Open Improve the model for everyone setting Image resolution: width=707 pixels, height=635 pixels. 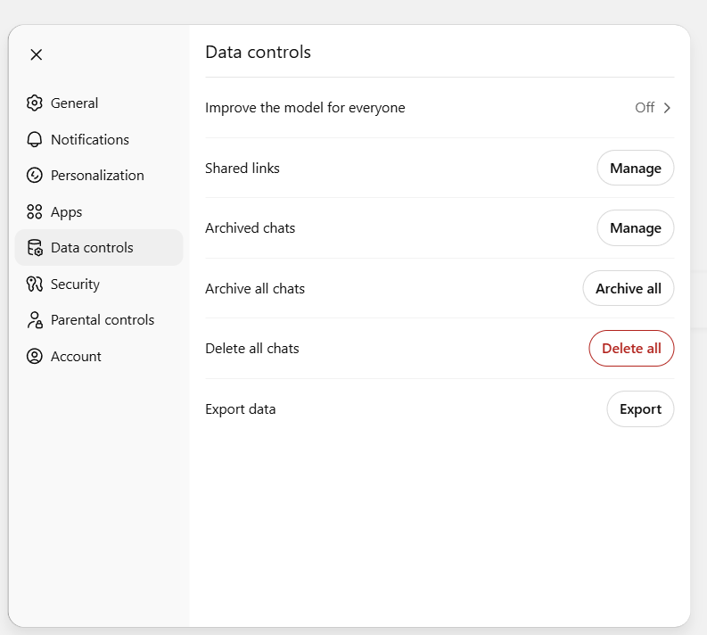point(440,108)
